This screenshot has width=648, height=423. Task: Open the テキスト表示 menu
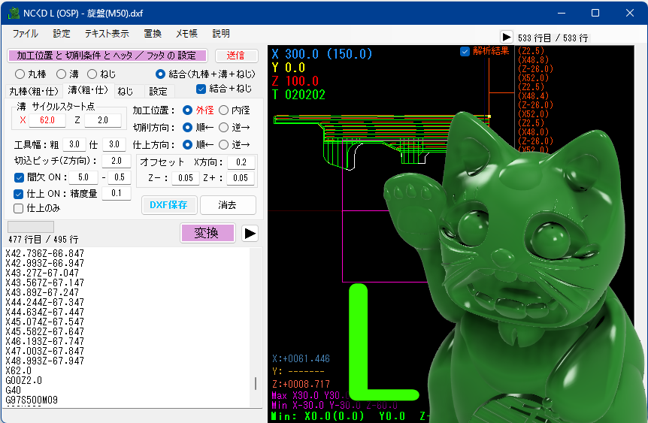tap(107, 34)
